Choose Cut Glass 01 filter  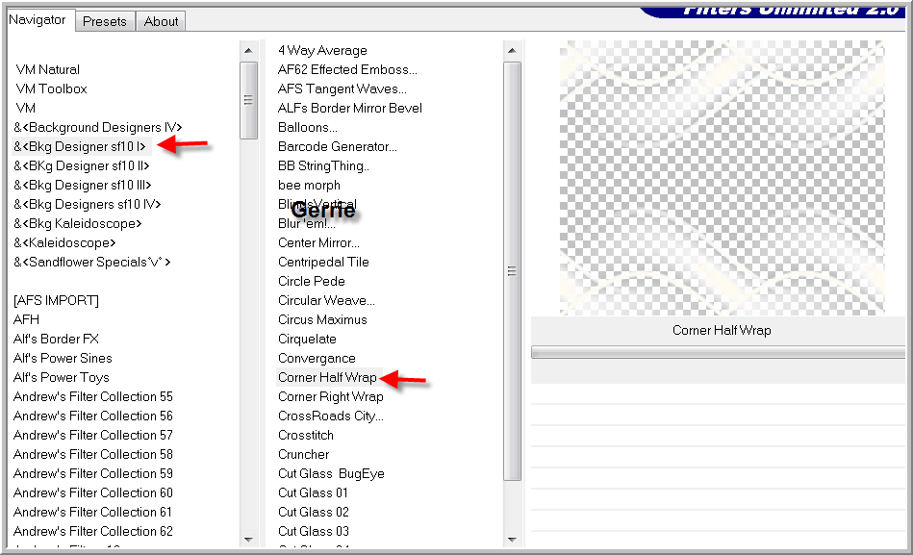tap(313, 492)
